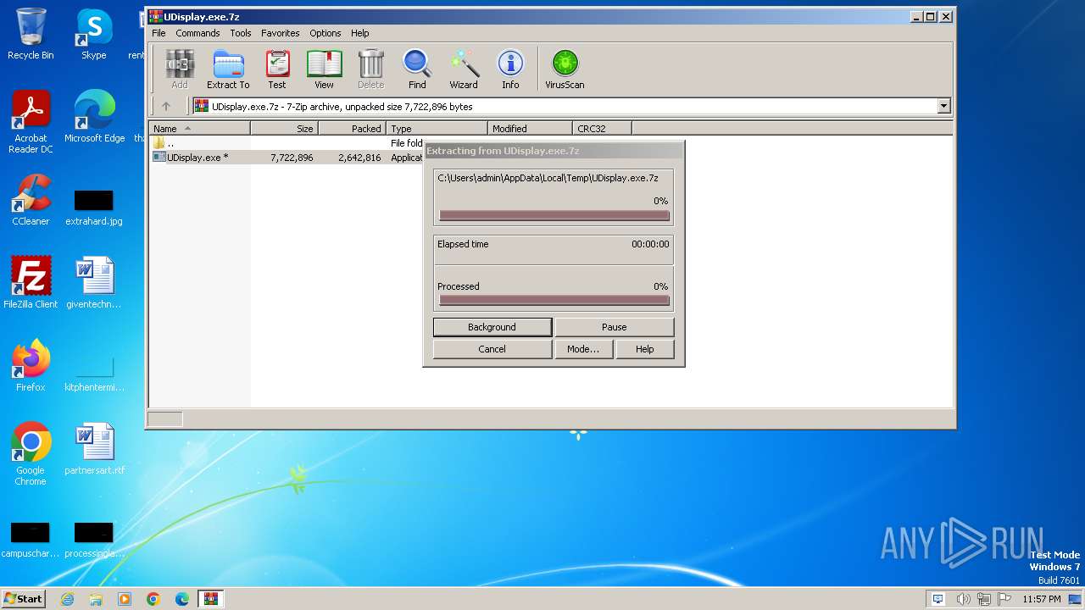Click the Delete trash can icon
This screenshot has height=610, width=1085.
(x=370, y=69)
